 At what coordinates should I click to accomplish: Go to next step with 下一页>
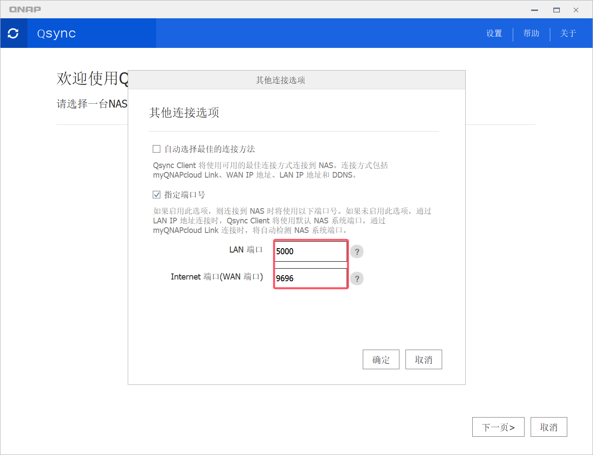(498, 427)
